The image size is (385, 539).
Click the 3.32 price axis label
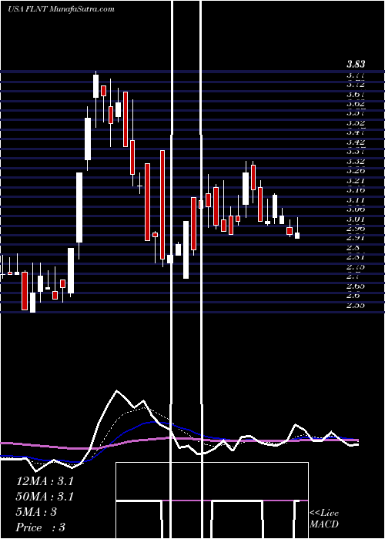pos(356,161)
